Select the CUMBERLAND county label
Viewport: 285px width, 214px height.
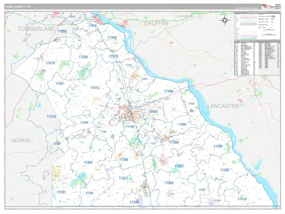pyautogui.click(x=37, y=29)
